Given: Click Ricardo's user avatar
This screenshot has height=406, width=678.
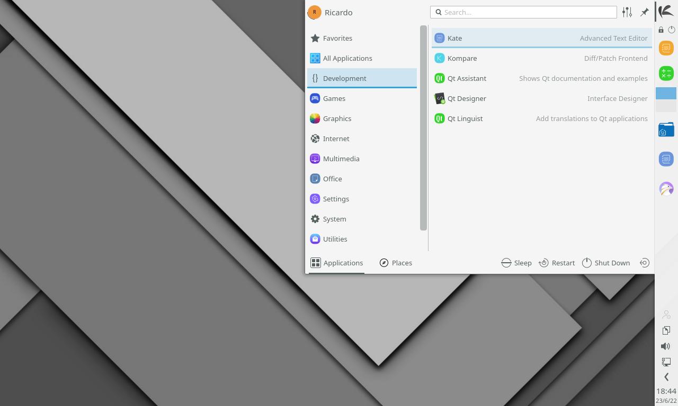Looking at the screenshot, I should 314,12.
